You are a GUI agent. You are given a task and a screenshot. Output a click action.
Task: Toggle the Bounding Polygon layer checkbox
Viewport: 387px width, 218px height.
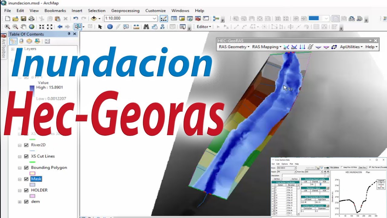(26, 167)
